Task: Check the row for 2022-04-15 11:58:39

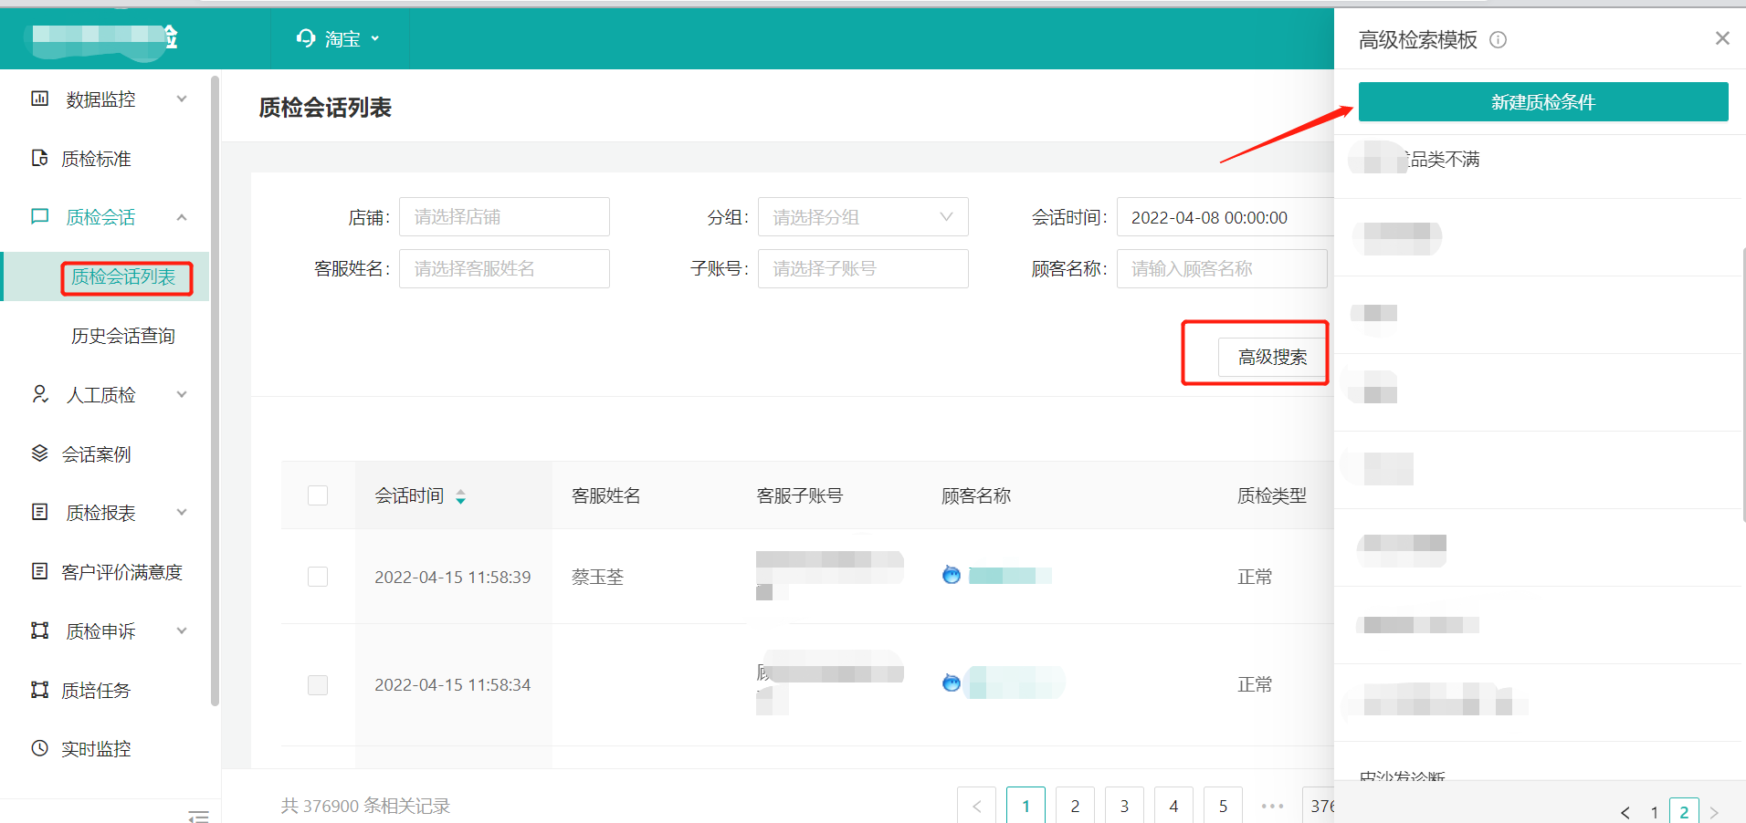Action: (x=318, y=577)
